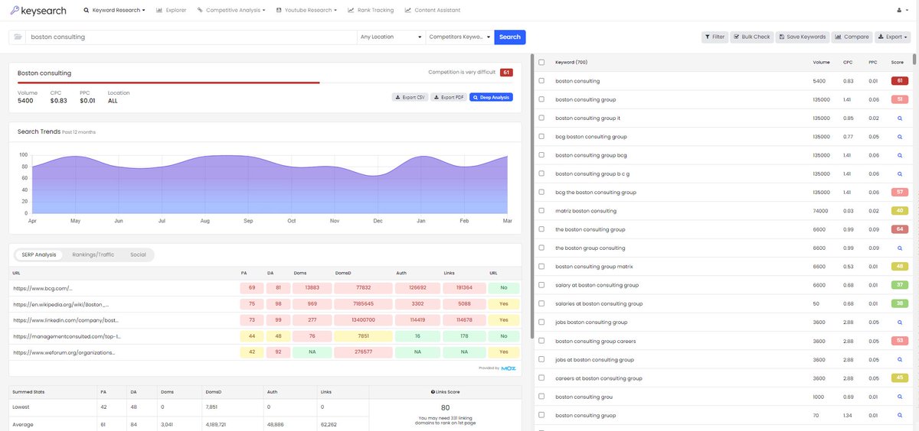This screenshot has width=919, height=431.
Task: Sort keyword list by CPC column header
Action: click(847, 62)
